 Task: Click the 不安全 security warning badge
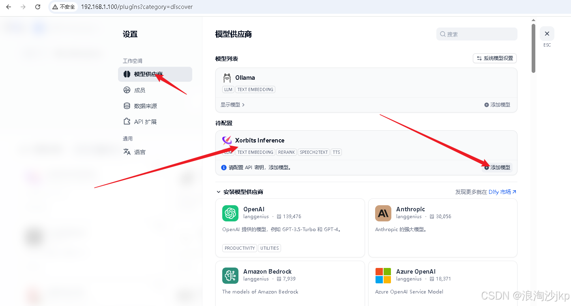pos(64,7)
